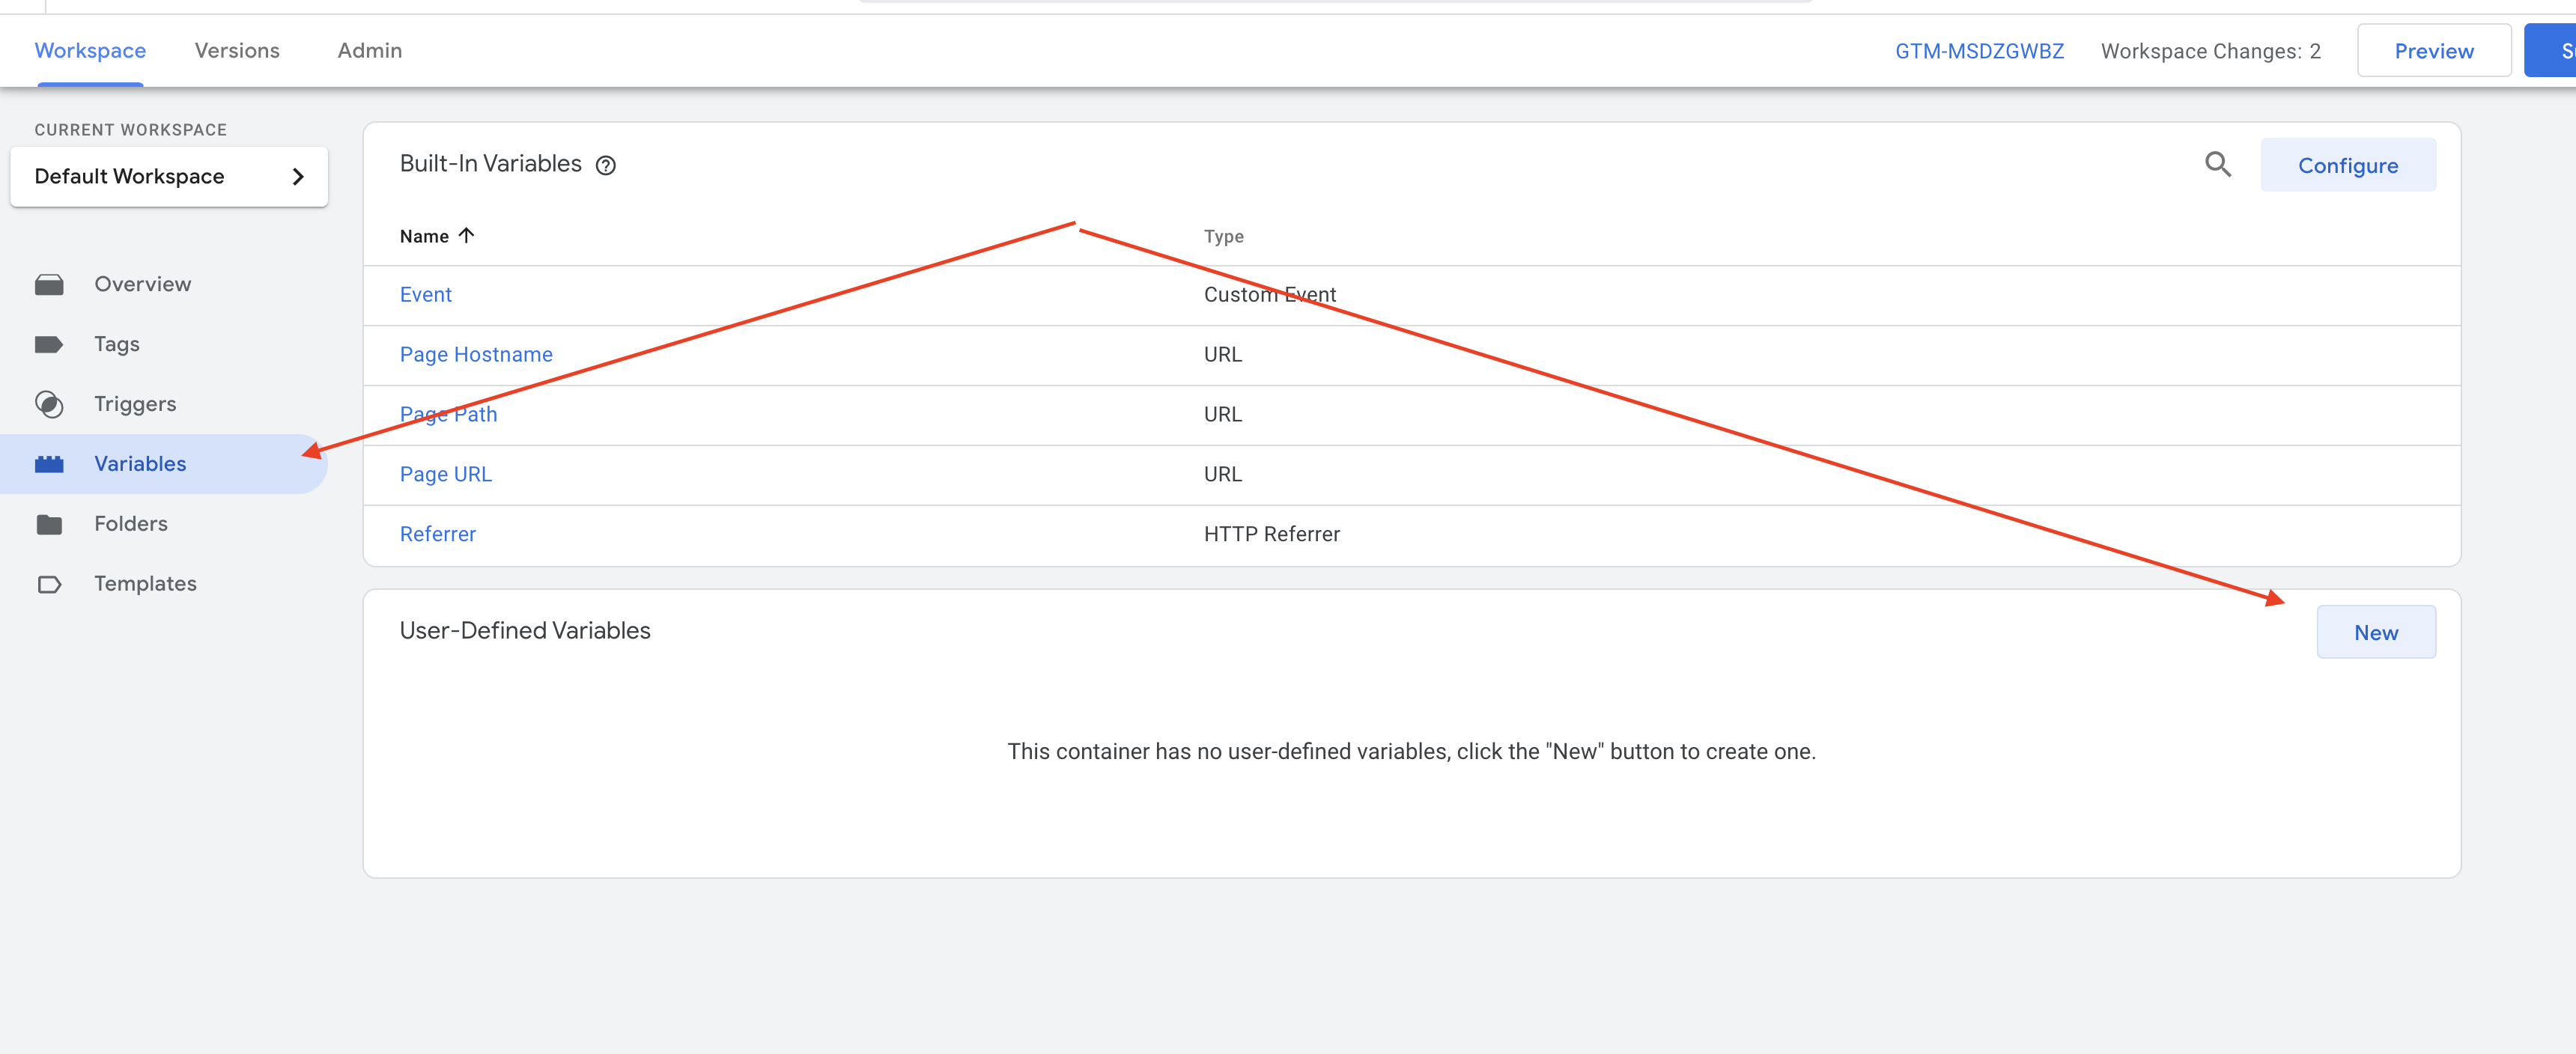Click the Tags label icon
Screen dimensions: 2576x1054
coord(49,345)
